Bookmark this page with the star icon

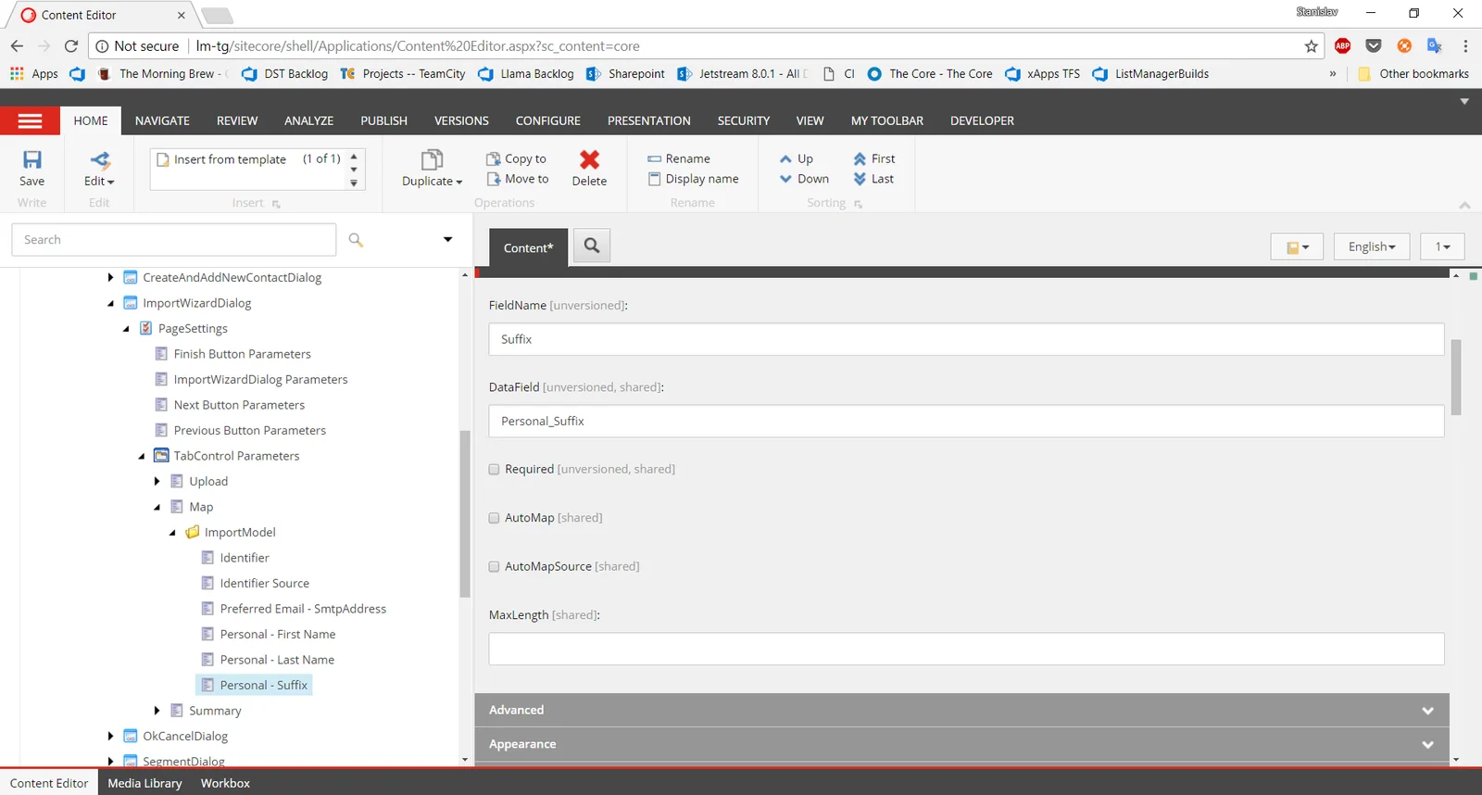[1311, 46]
